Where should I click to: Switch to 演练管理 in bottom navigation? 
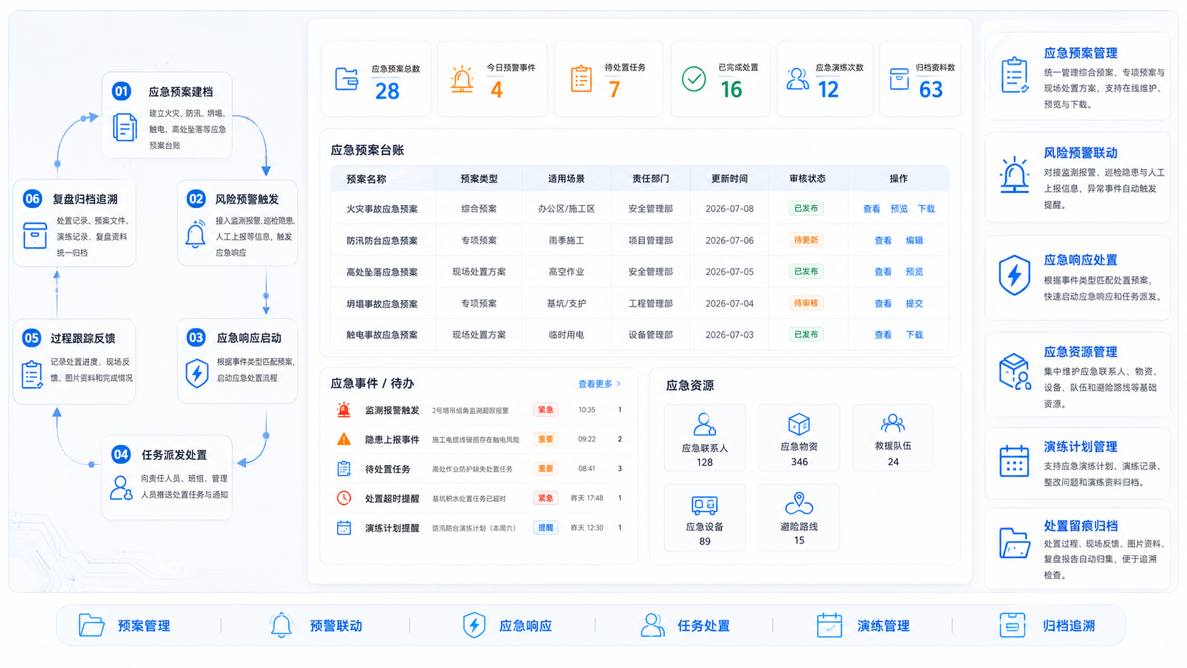pyautogui.click(x=863, y=625)
